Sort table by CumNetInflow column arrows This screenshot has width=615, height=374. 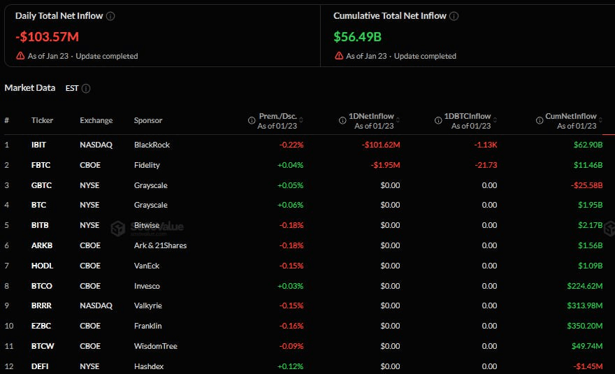[600, 120]
